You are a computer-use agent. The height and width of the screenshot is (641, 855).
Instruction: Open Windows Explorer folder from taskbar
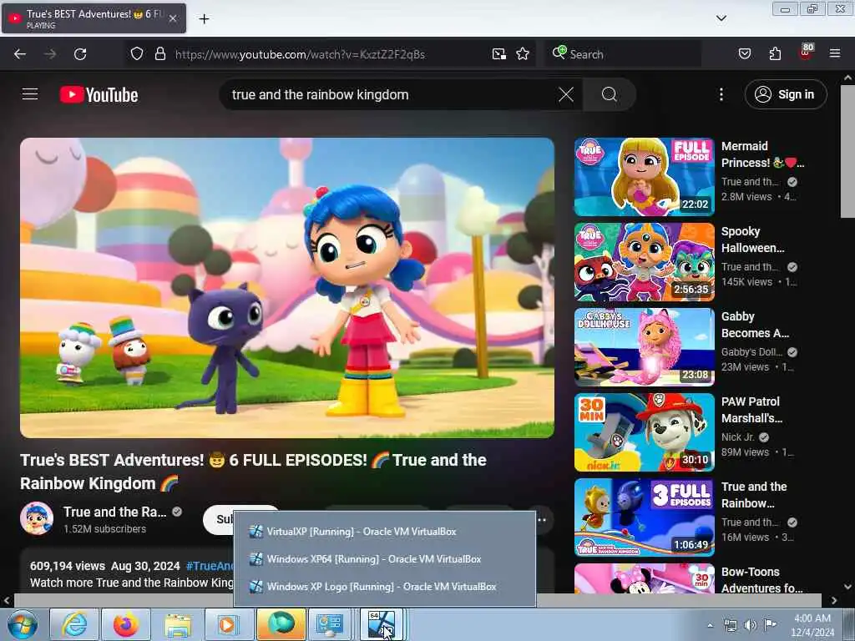click(x=178, y=624)
